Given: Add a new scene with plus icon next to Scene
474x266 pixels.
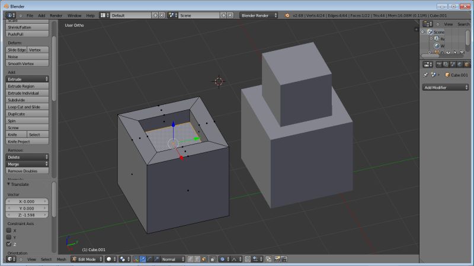Looking at the screenshot, I should point(223,15).
